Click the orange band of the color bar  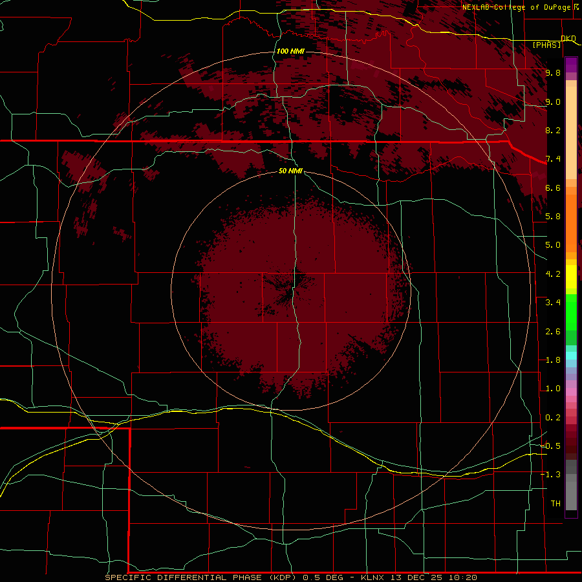571,222
